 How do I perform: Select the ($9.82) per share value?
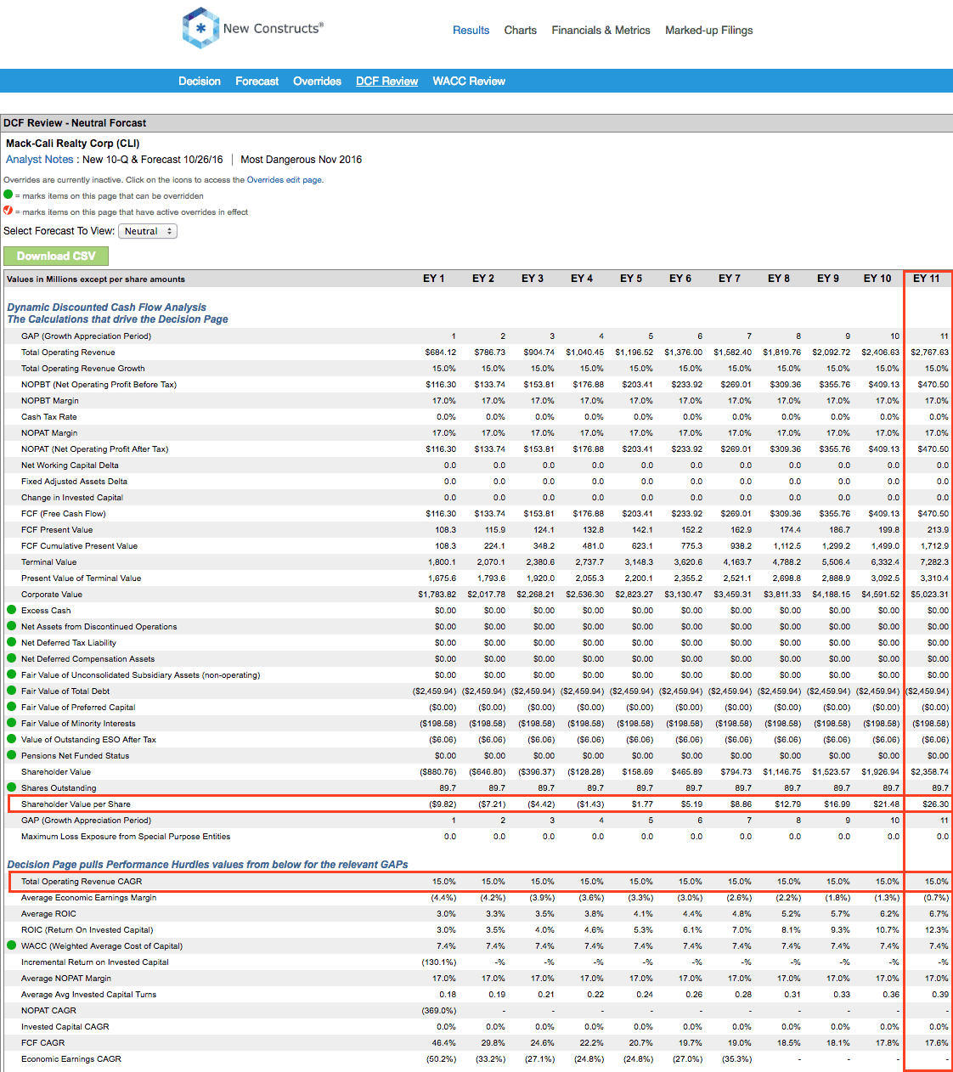[443, 804]
